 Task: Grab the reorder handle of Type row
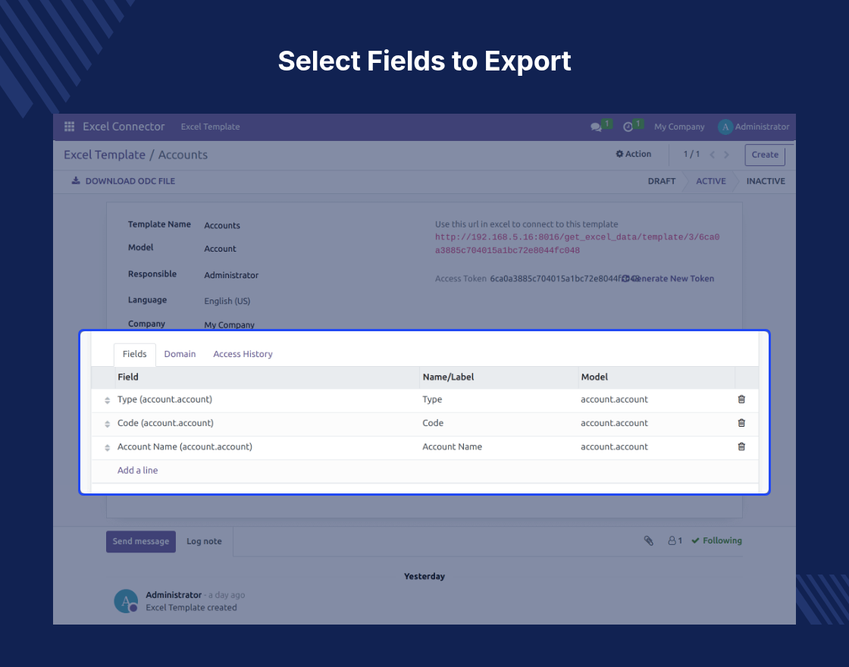(x=107, y=401)
